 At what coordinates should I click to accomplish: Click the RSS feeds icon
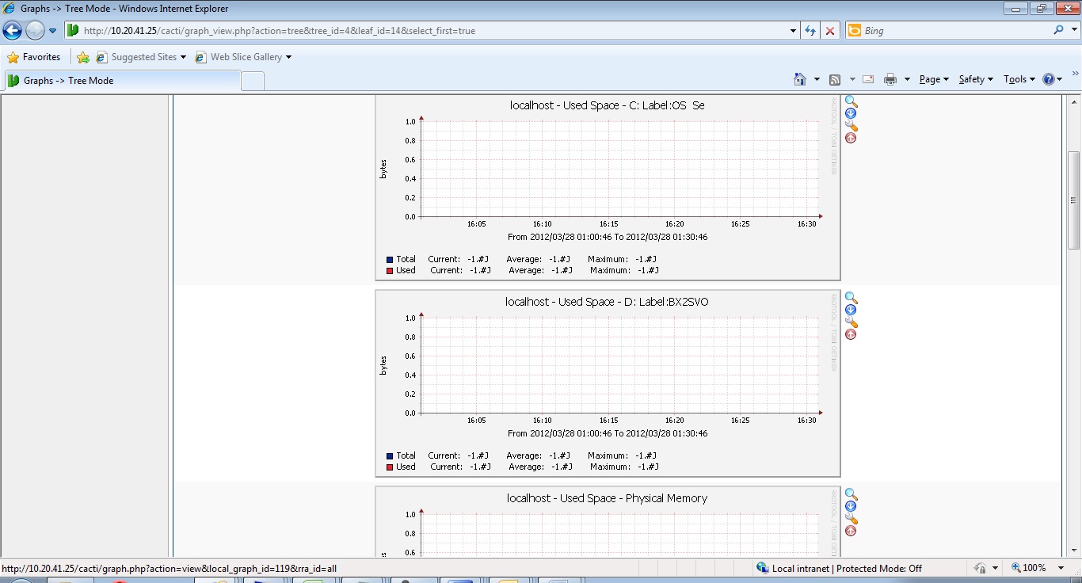(x=835, y=79)
